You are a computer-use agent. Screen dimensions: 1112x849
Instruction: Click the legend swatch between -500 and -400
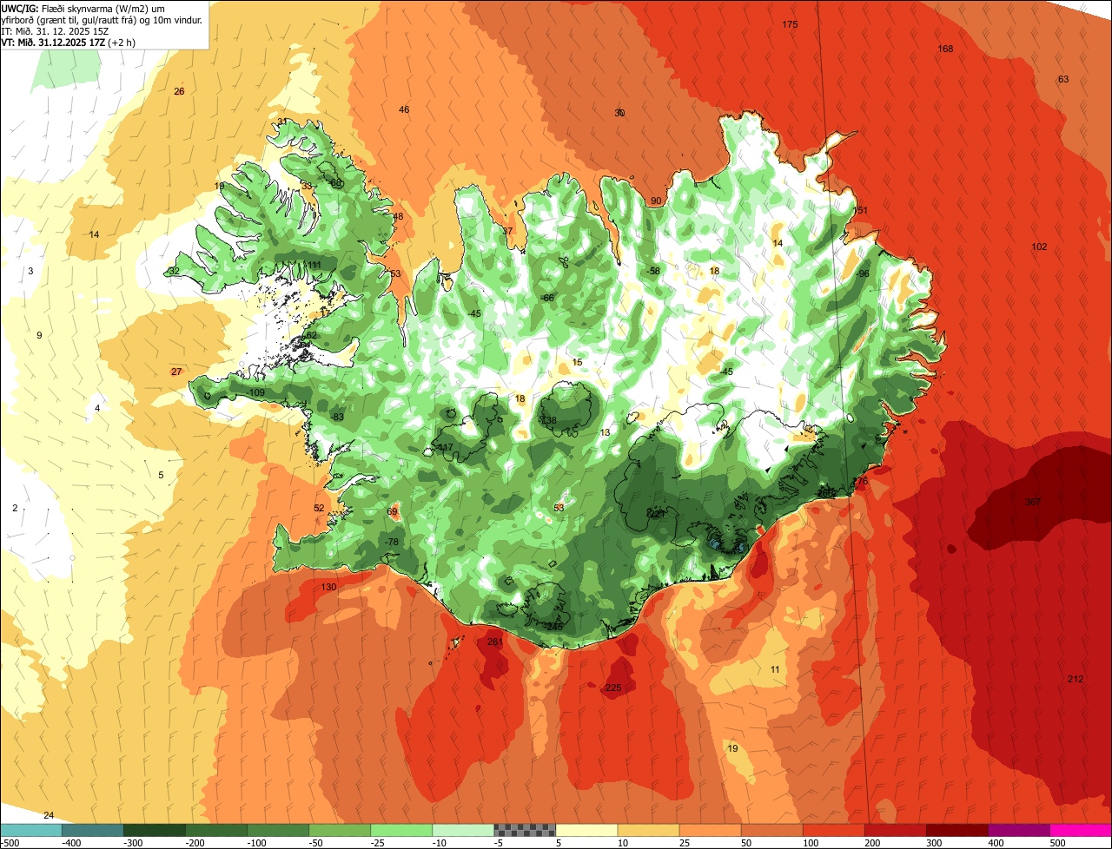pyautogui.click(x=31, y=830)
